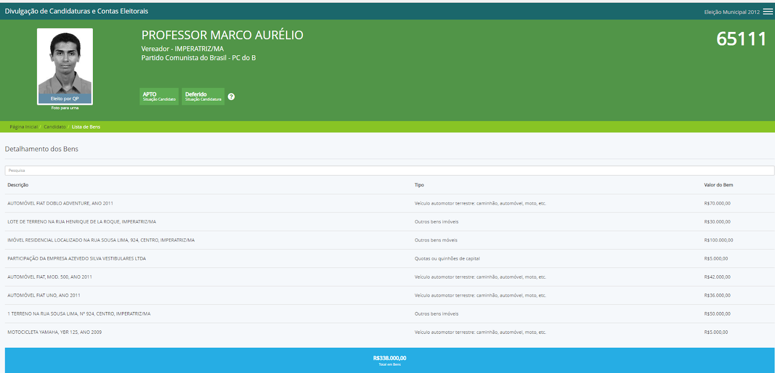Viewport: 775px width, 373px height.
Task: Click the candidate photo thumbnail
Action: tap(65, 66)
